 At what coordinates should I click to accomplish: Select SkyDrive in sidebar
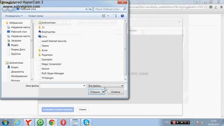[x=16, y=54]
